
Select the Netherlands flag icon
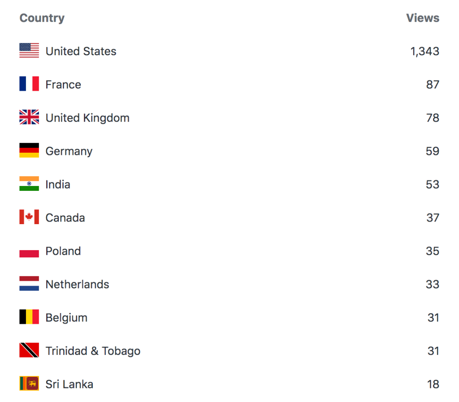coord(29,284)
